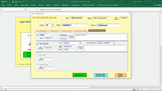Viewport: 162px width, 91px height.
Task: Click the Prénom field containing Guillaume
Action: pos(108,25)
